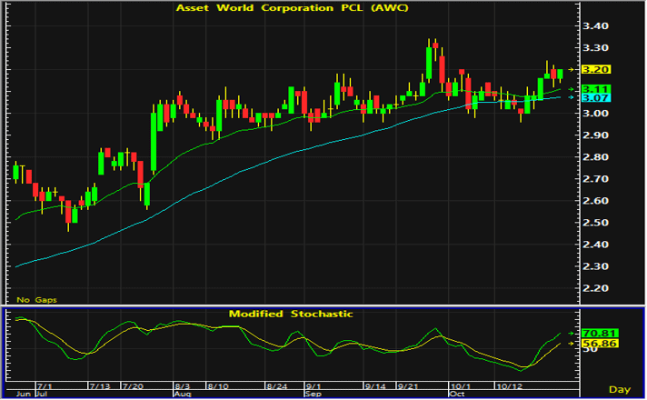Click the Sep month label
The width and height of the screenshot is (647, 400).
click(314, 395)
